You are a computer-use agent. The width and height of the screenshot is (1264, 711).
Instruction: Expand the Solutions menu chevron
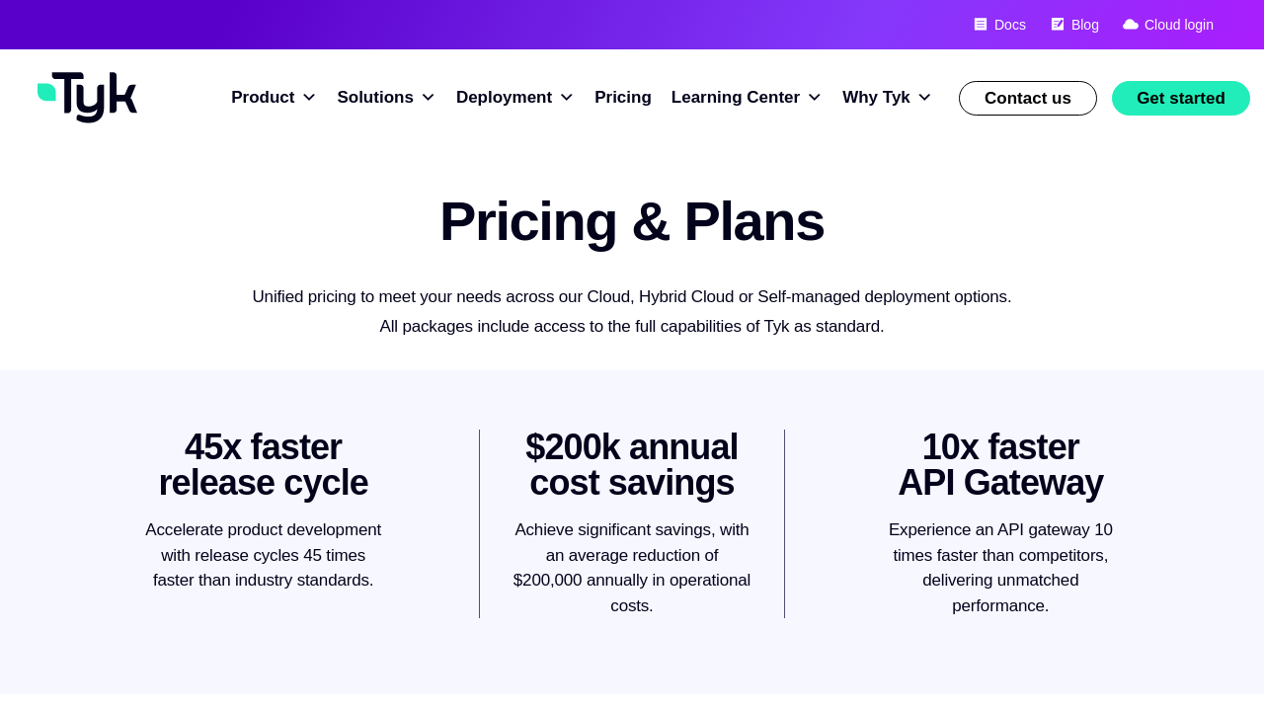pos(429,98)
